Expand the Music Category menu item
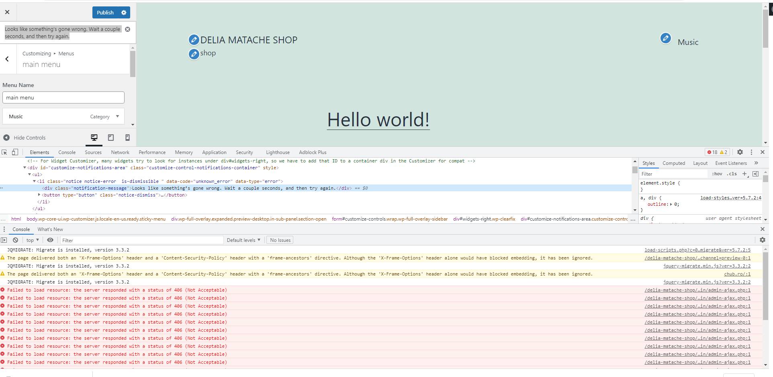The image size is (773, 377). coord(117,116)
